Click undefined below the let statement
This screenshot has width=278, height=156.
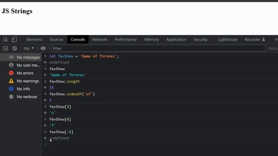(59, 62)
